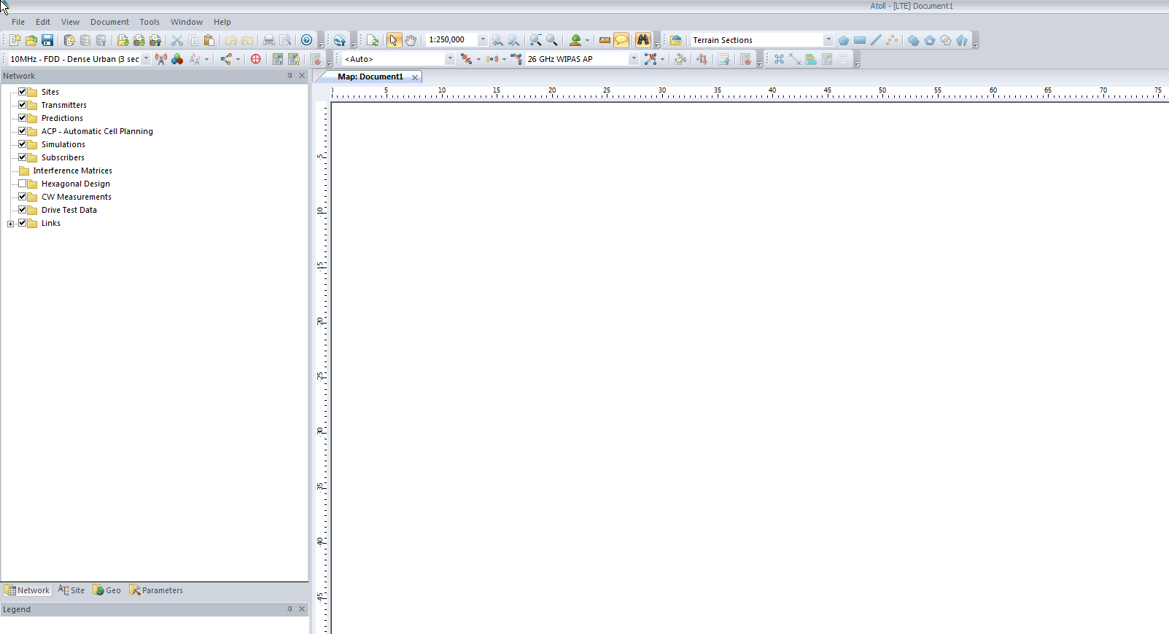
Task: Open the Edit menu
Action: click(x=43, y=22)
